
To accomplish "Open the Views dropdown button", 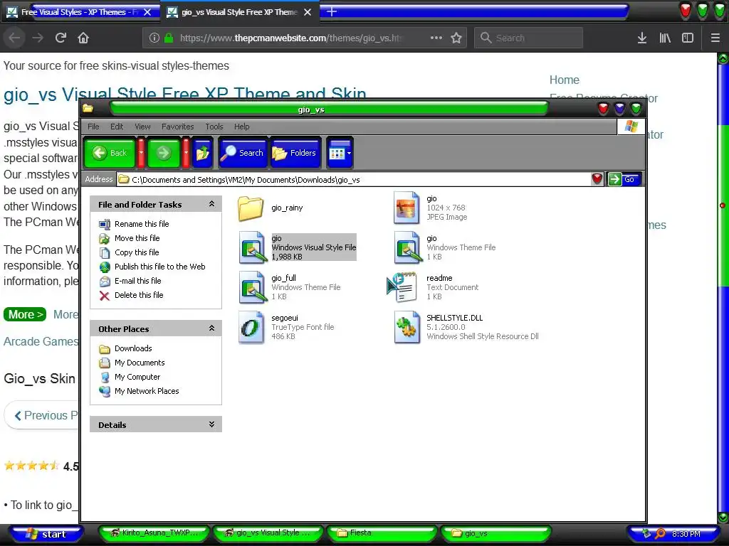I will (340, 153).
